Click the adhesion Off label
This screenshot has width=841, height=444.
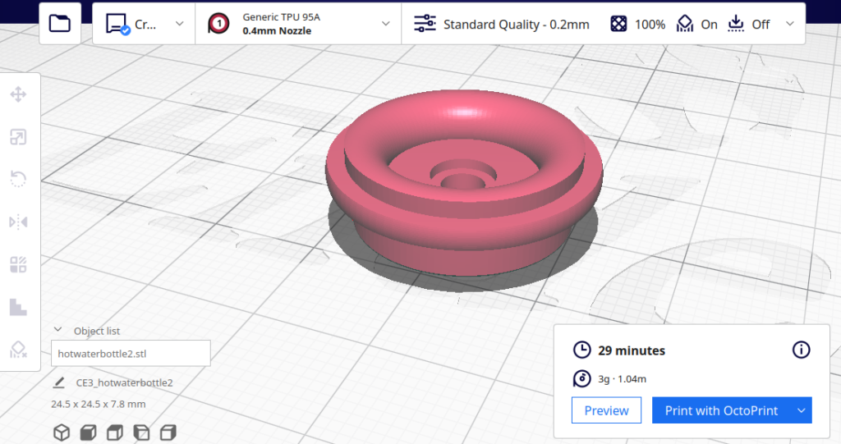pyautogui.click(x=761, y=24)
